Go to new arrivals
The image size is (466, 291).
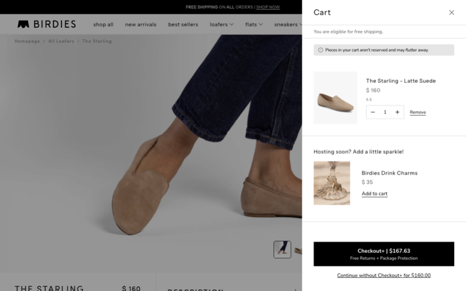[x=141, y=24]
